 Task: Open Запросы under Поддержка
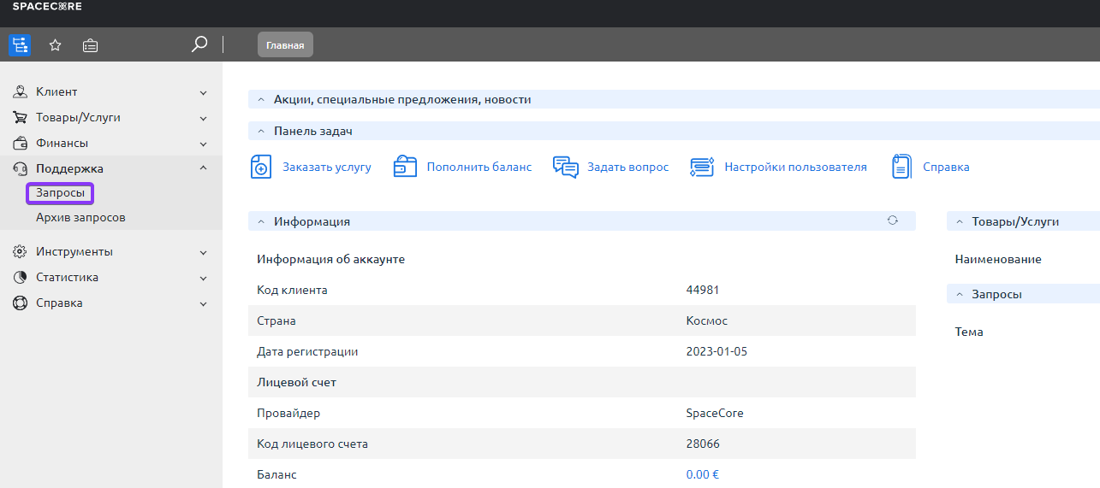(x=60, y=193)
